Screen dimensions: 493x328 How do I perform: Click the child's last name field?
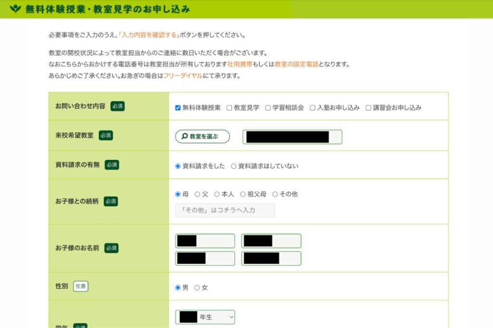(x=205, y=241)
